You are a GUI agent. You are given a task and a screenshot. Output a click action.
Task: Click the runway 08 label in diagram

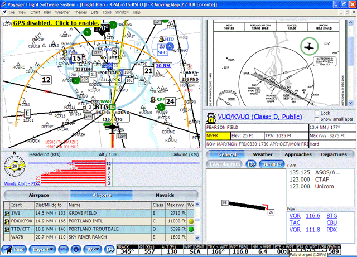coord(225,202)
